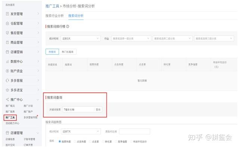Image resolution: width=238 pixels, height=147 pixels.
Task: Select the 热搜词 tab
Action: pyautogui.click(x=52, y=52)
